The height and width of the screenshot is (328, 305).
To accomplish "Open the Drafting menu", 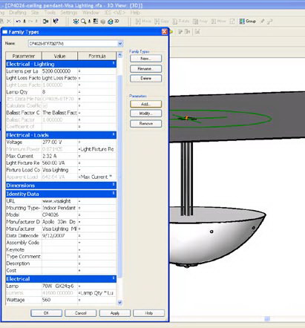I will [18, 13].
